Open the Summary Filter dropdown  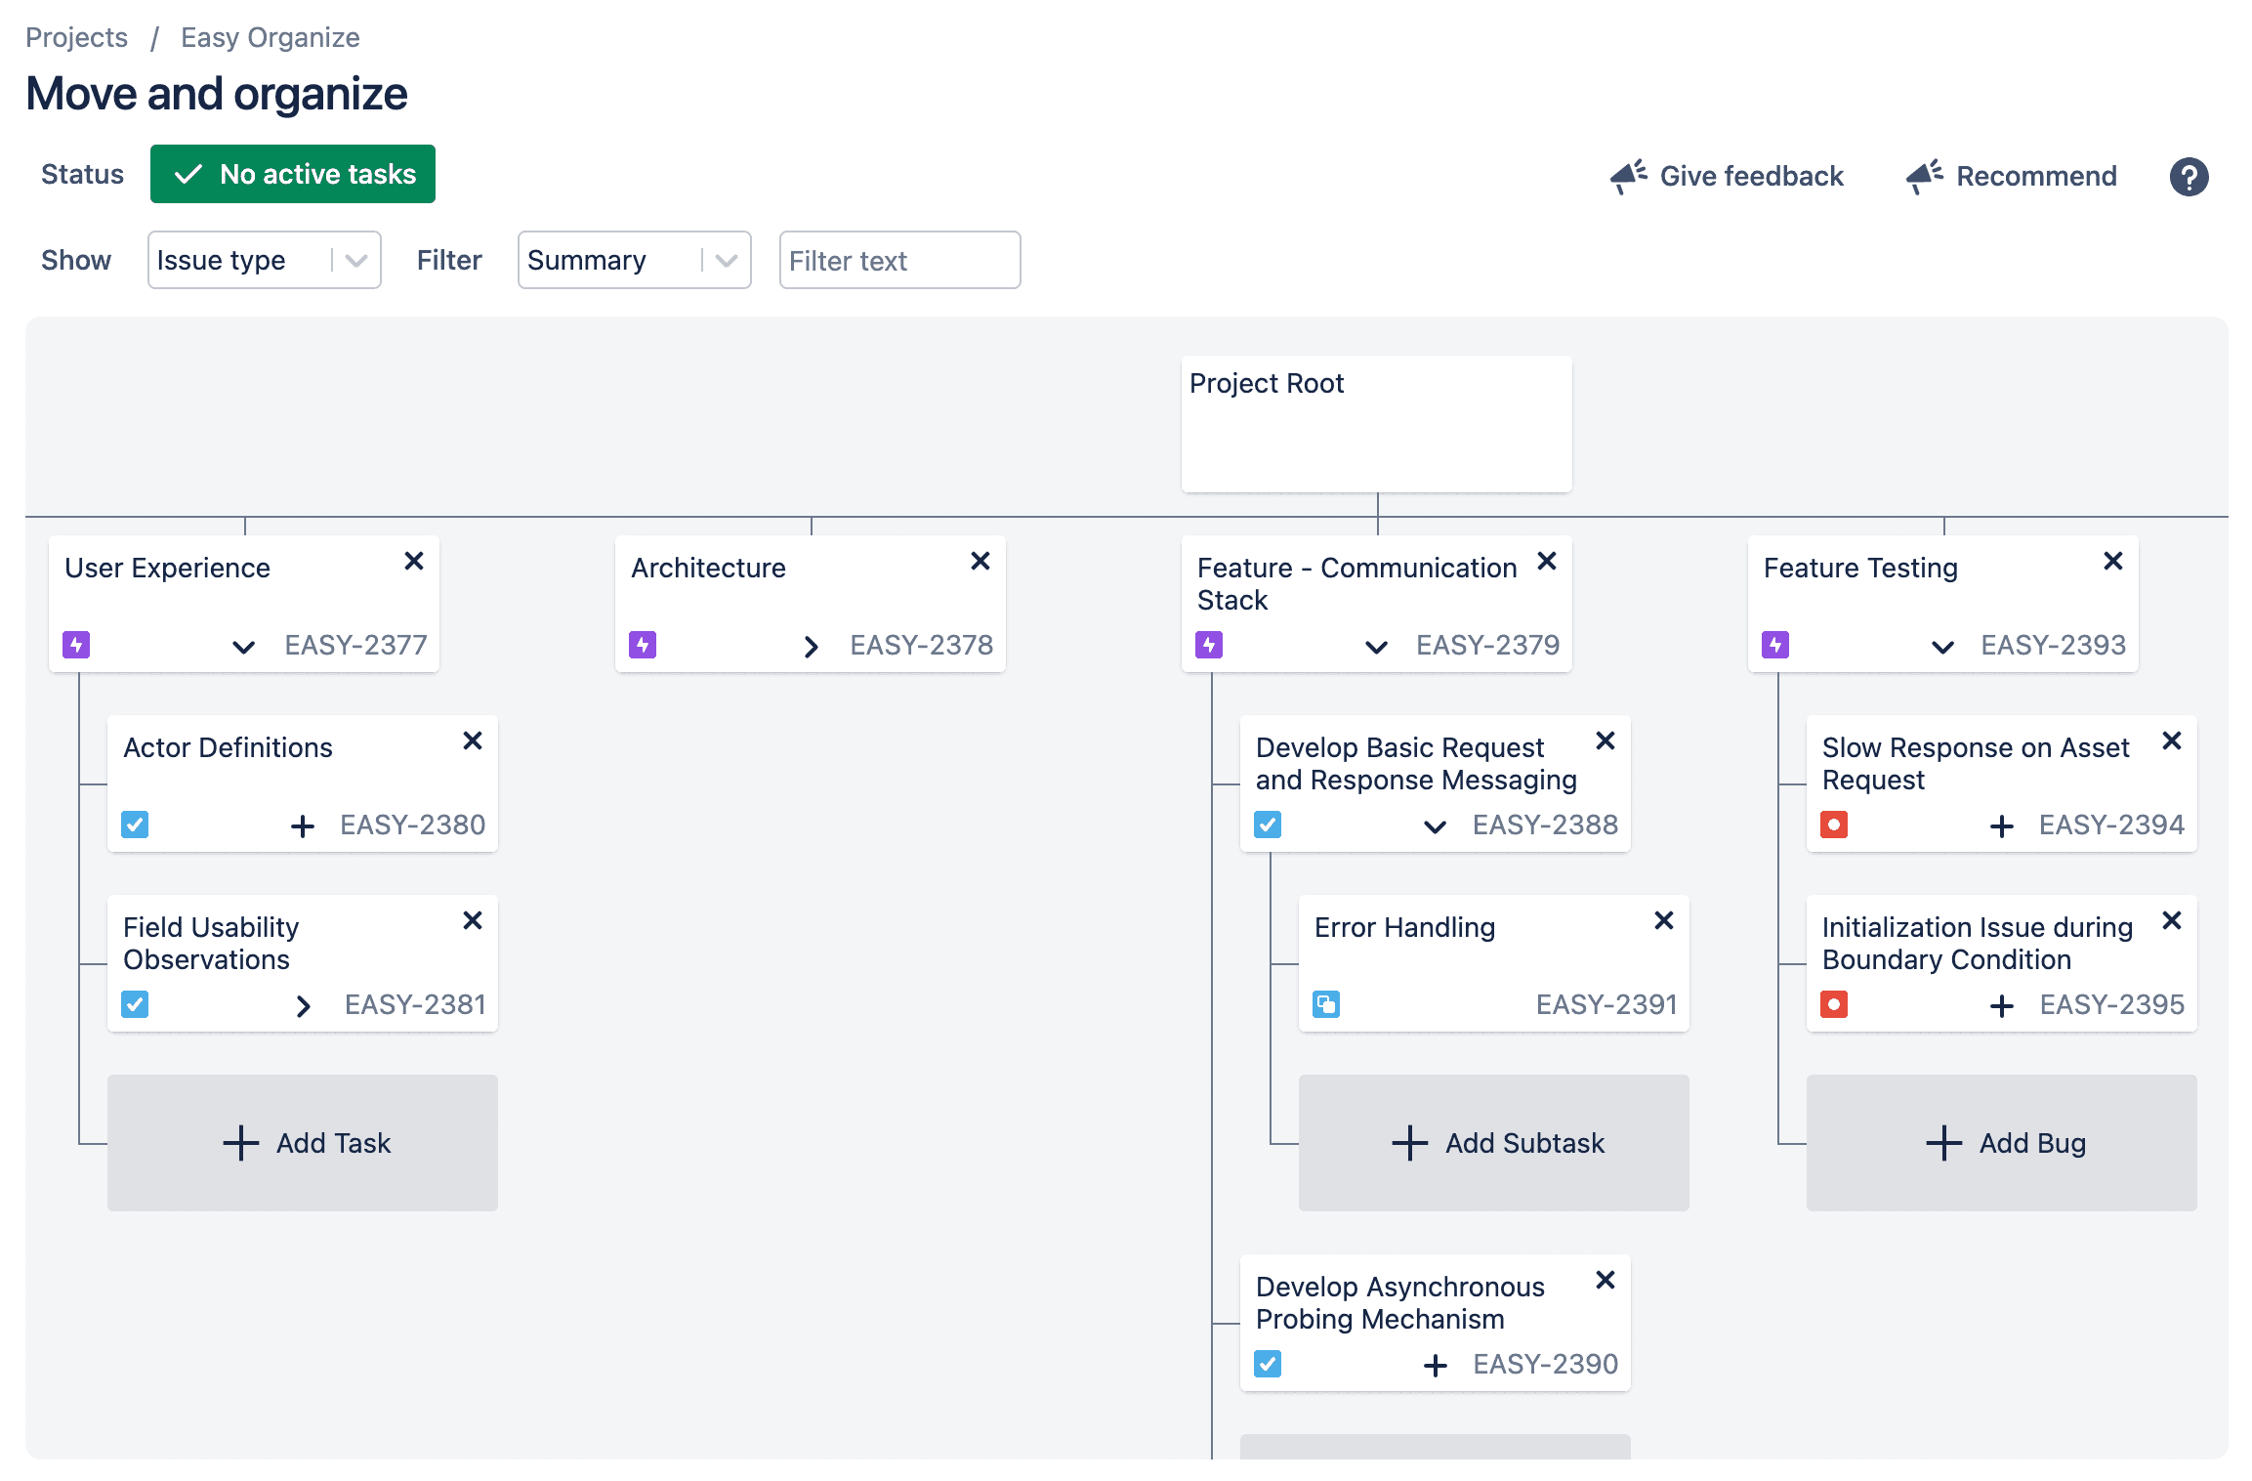[635, 260]
